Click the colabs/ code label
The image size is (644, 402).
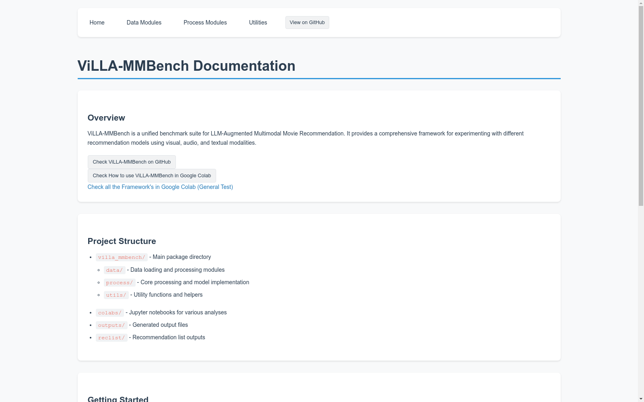[x=110, y=313]
